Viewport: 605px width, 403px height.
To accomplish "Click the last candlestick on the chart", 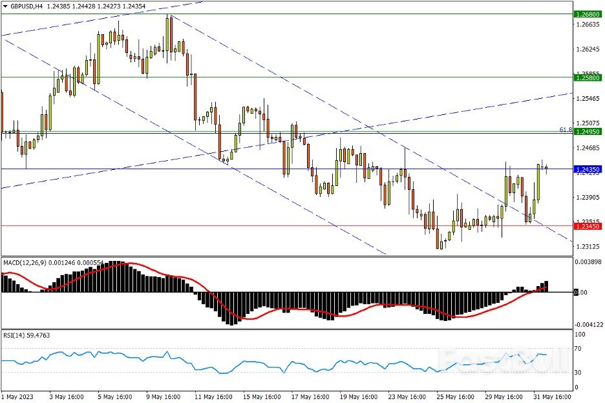I will click(547, 169).
